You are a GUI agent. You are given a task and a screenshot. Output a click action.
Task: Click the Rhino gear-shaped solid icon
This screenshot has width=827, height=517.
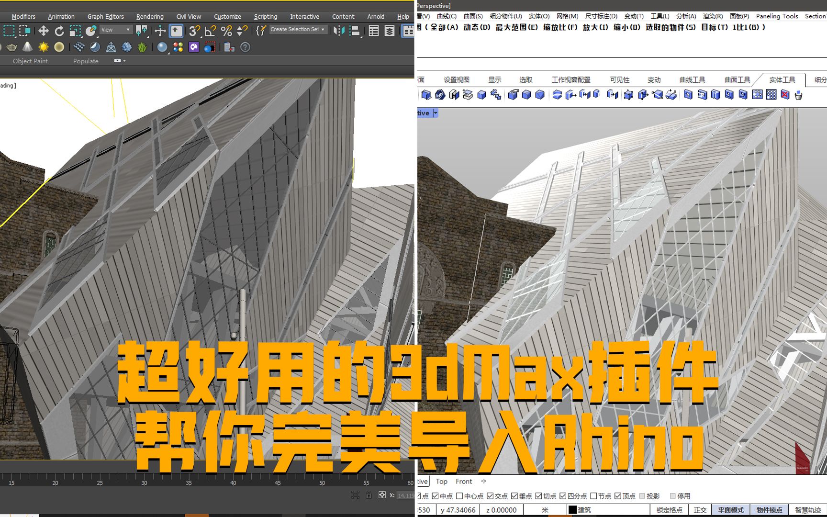point(496,95)
